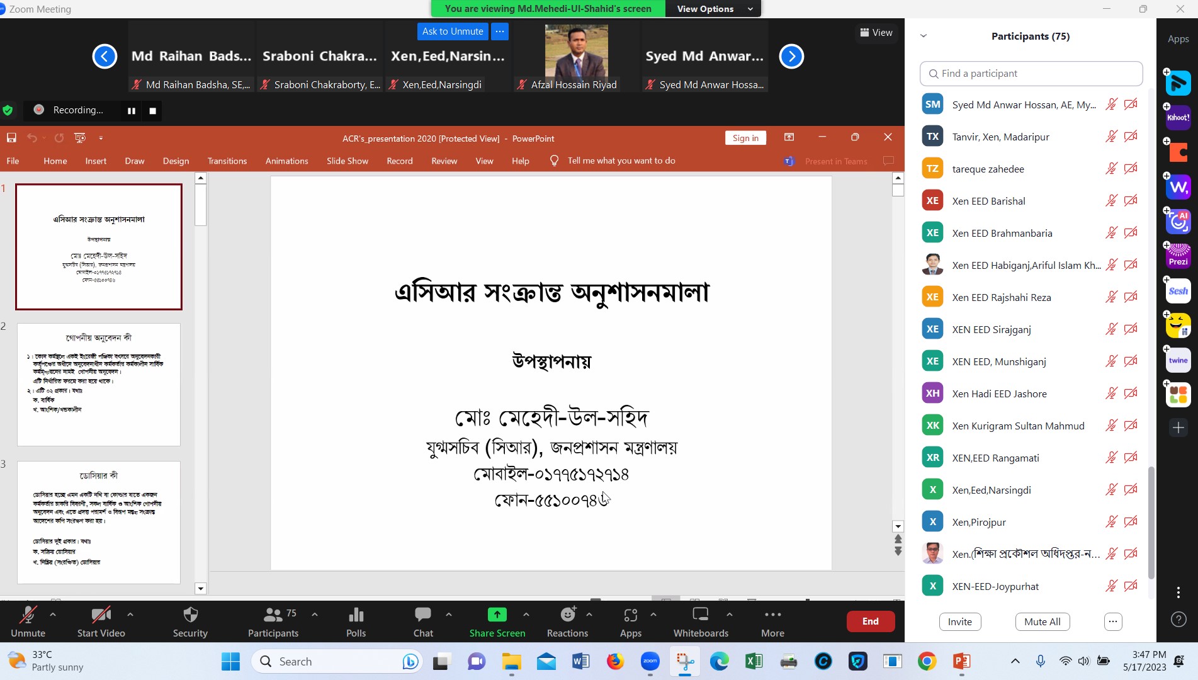This screenshot has height=680, width=1198.
Task: Click the PowerPoint Undo arrow
Action: (32, 138)
